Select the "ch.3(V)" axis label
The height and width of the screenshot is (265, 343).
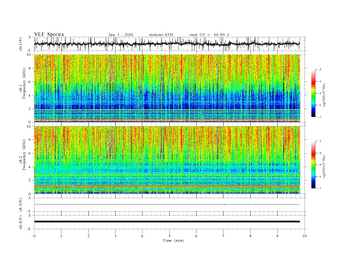(x=21, y=205)
